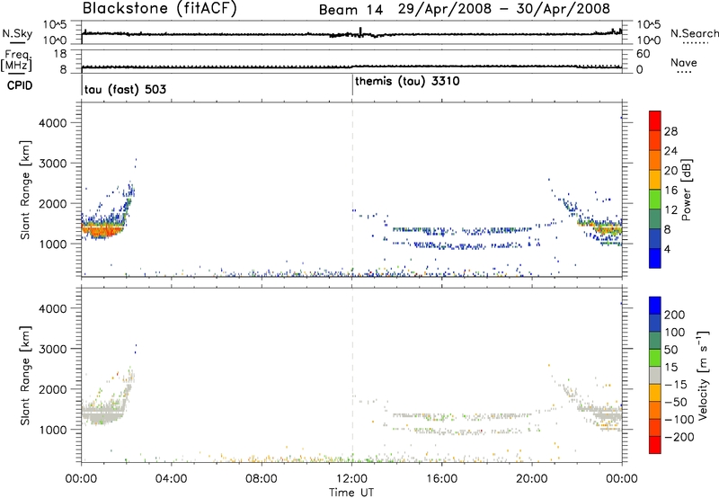
Task: Click the high-power orange scatter near 00:00-02:00
Action: (x=102, y=231)
